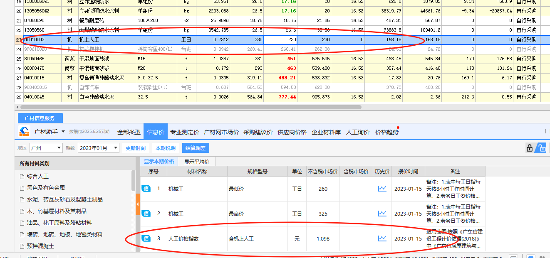Click the 信 badge on row 2
The width and height of the screenshot is (550, 258).
click(x=146, y=214)
